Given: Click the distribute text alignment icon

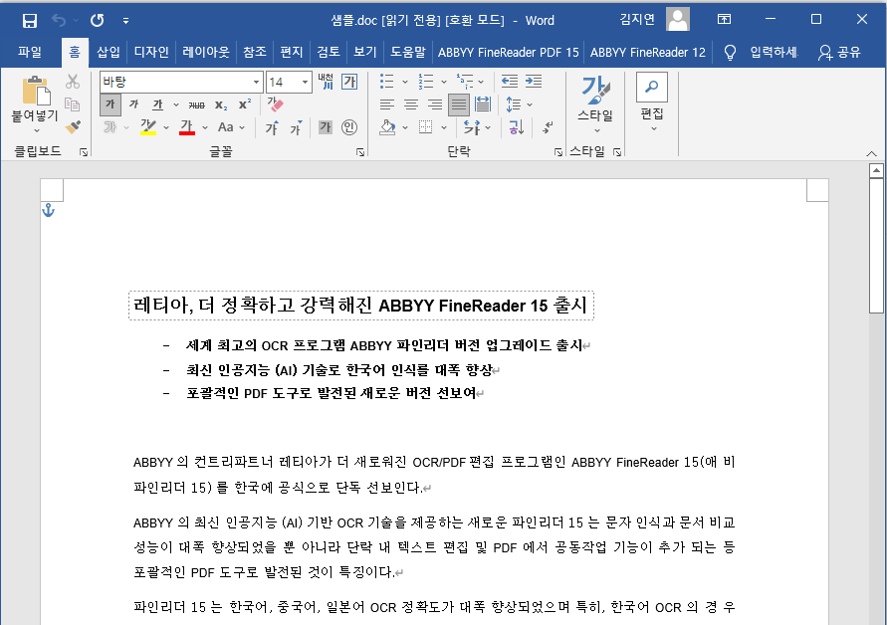Looking at the screenshot, I should [x=483, y=104].
